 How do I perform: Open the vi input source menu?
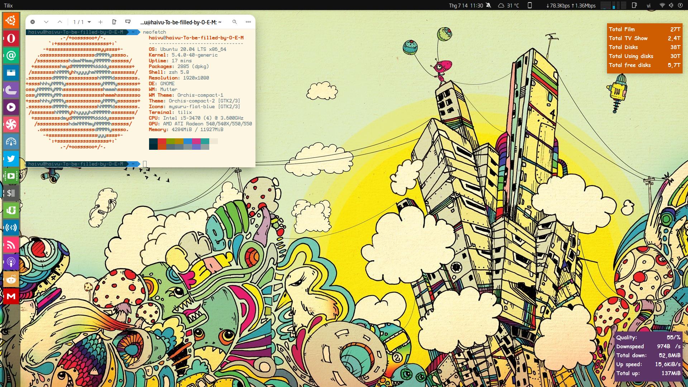(649, 5)
